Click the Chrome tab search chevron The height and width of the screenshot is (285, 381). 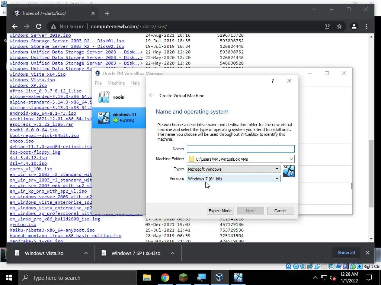point(314,9)
